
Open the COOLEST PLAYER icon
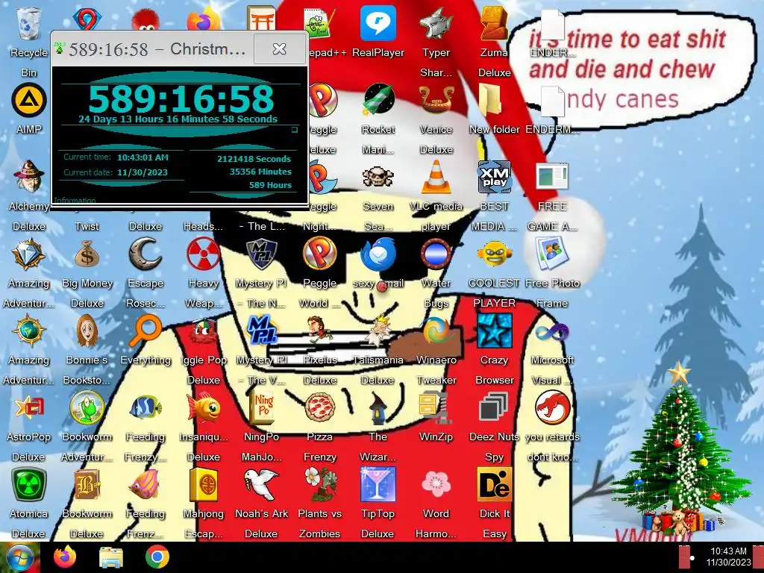(x=494, y=254)
